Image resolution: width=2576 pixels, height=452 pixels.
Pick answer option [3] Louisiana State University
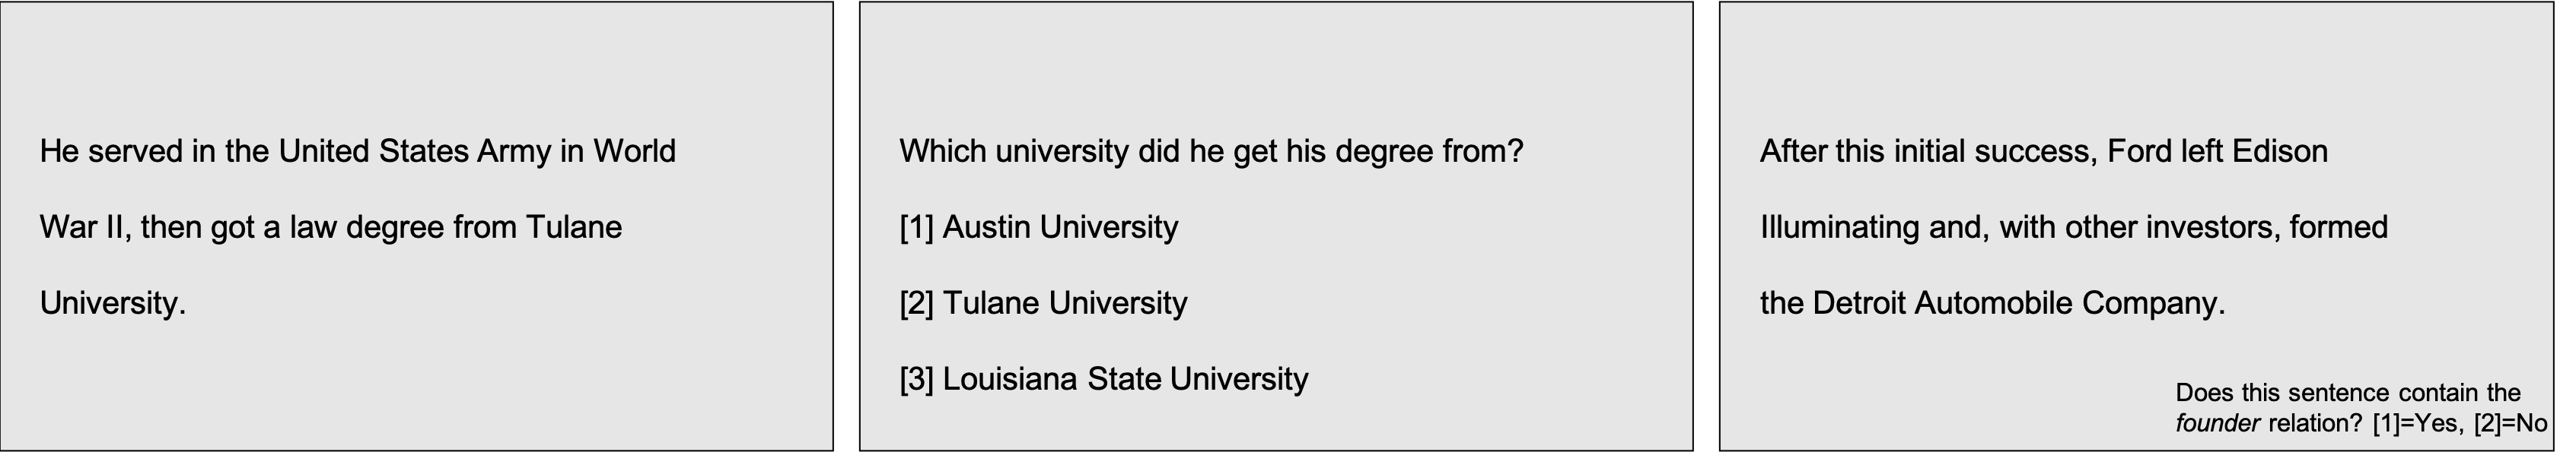[x=1104, y=379]
